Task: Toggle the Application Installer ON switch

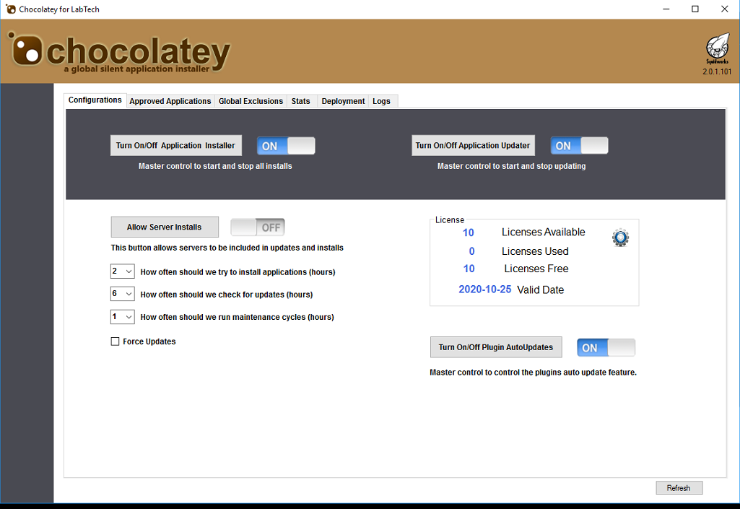Action: (286, 146)
